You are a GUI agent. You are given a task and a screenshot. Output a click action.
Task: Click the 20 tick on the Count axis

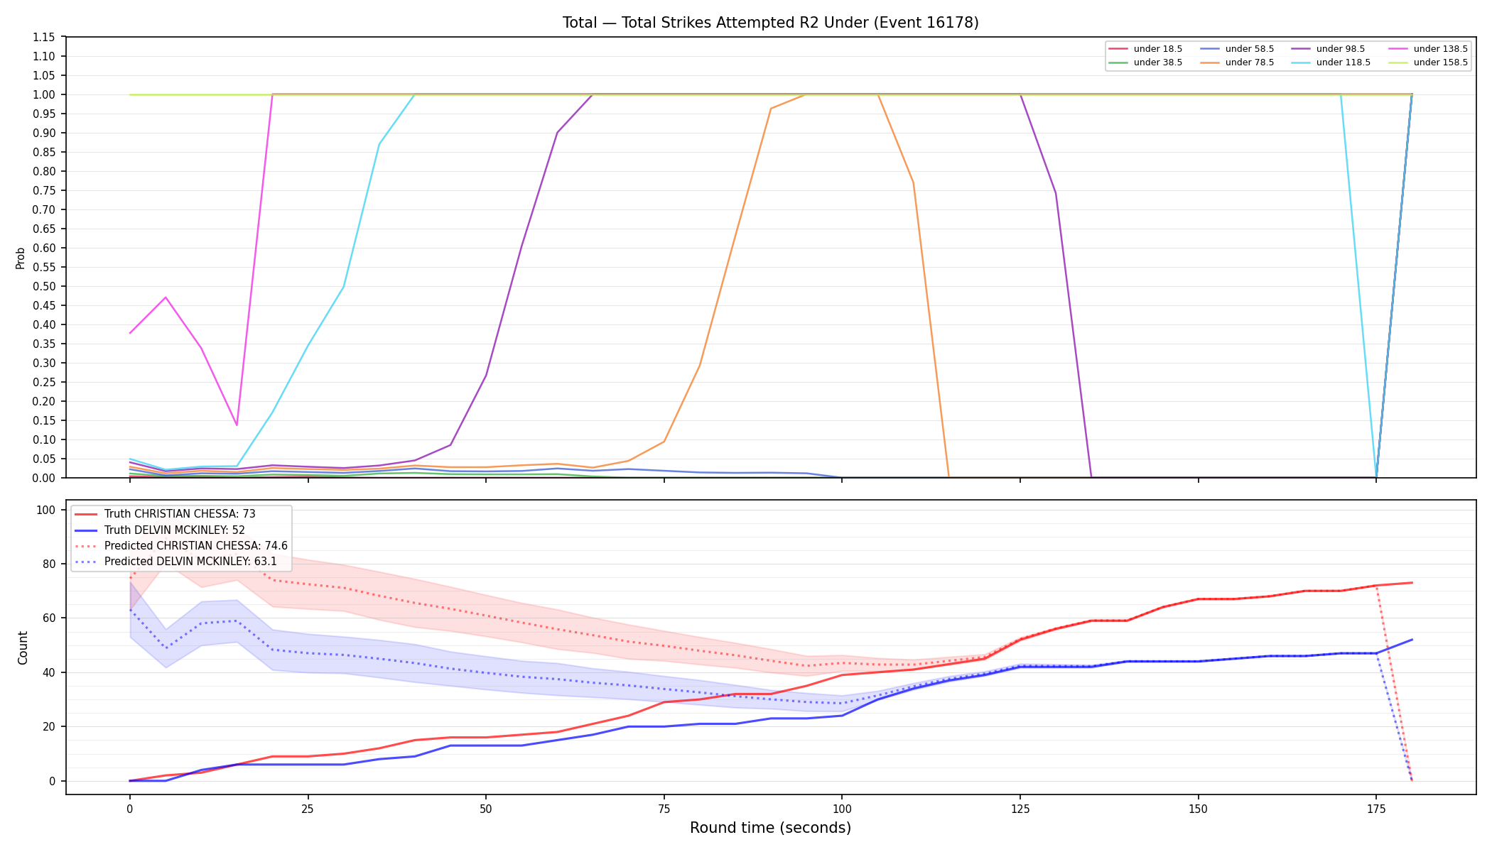pyautogui.click(x=50, y=727)
